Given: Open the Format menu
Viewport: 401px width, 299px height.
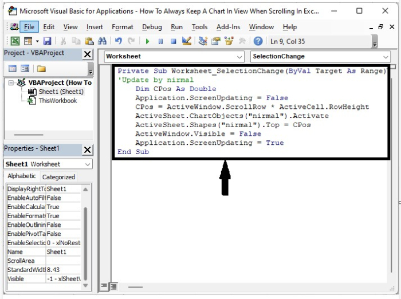Looking at the screenshot, I should pyautogui.click(x=123, y=27).
